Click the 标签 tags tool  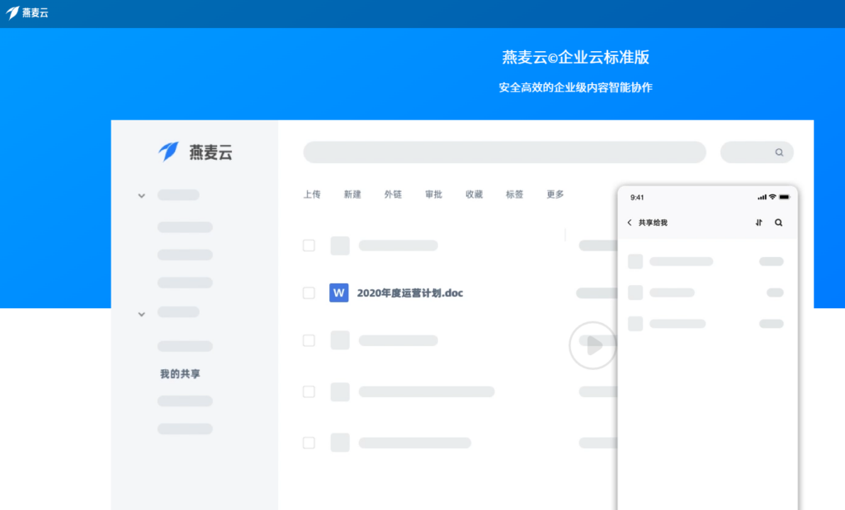tap(513, 194)
